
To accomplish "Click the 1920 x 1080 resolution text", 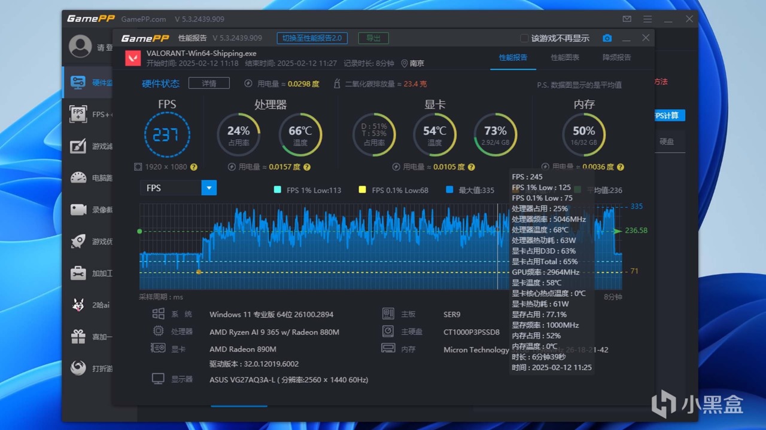I will tap(166, 167).
